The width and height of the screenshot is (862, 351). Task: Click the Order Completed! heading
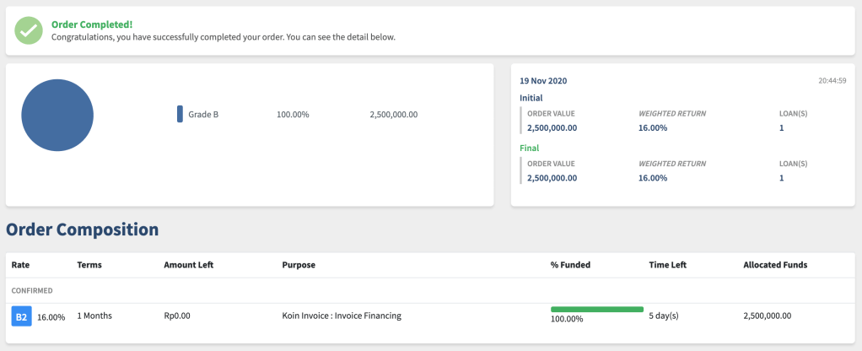92,24
